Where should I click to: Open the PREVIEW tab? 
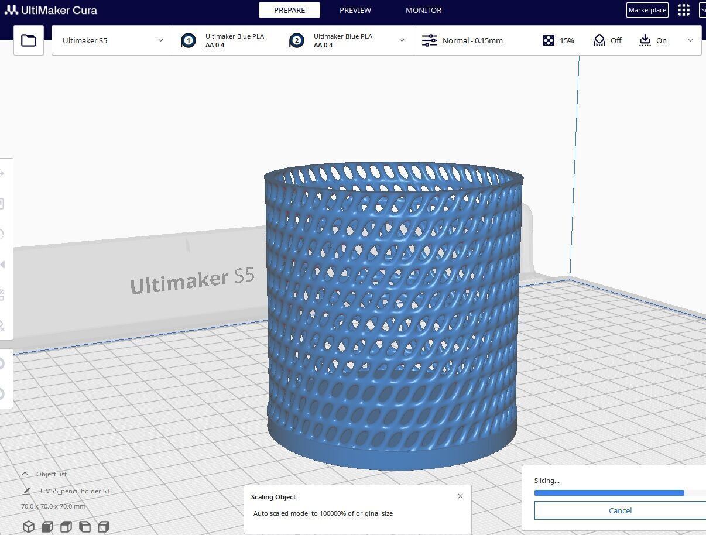(x=355, y=10)
